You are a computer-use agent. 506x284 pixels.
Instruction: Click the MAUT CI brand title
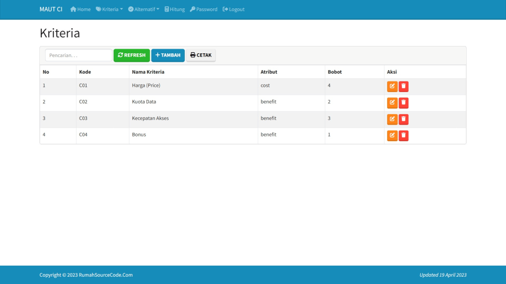point(51,9)
